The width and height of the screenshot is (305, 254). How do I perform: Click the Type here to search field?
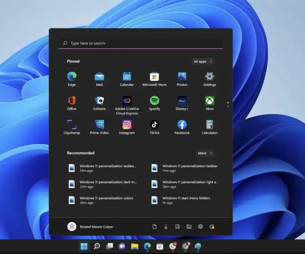[x=141, y=43]
